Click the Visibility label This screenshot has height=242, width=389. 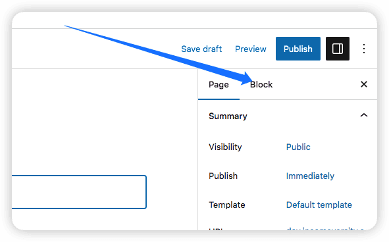[225, 147]
